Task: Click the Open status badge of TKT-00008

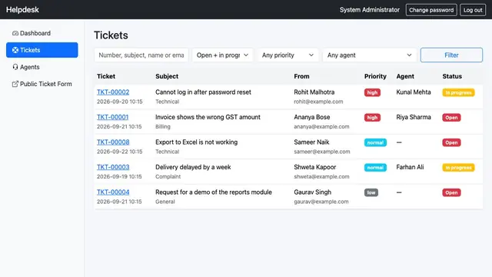Action: tap(451, 142)
